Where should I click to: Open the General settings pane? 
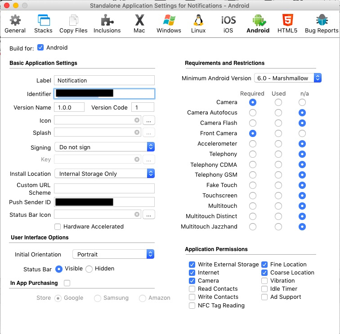pyautogui.click(x=15, y=23)
